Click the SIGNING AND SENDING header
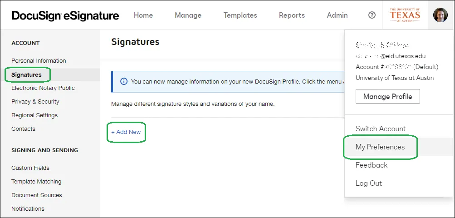Viewport: 455px width, 218px height. [x=45, y=150]
